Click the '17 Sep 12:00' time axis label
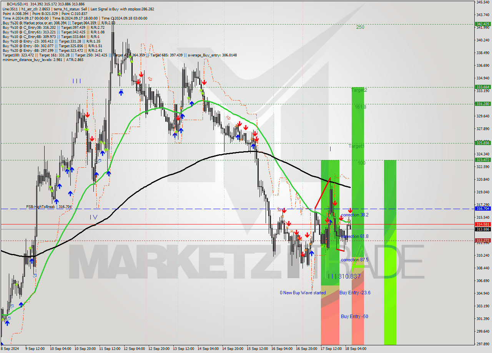 (x=331, y=349)
